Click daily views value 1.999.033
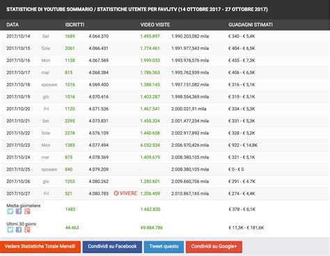Screen dimensions: 330x256 click(150, 61)
